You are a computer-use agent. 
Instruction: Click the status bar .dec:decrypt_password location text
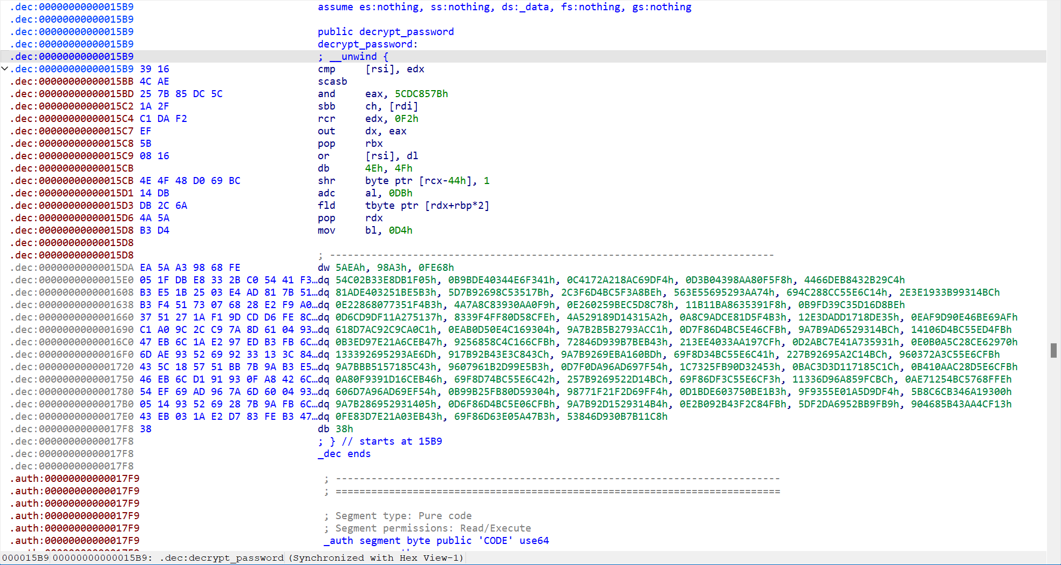point(221,558)
